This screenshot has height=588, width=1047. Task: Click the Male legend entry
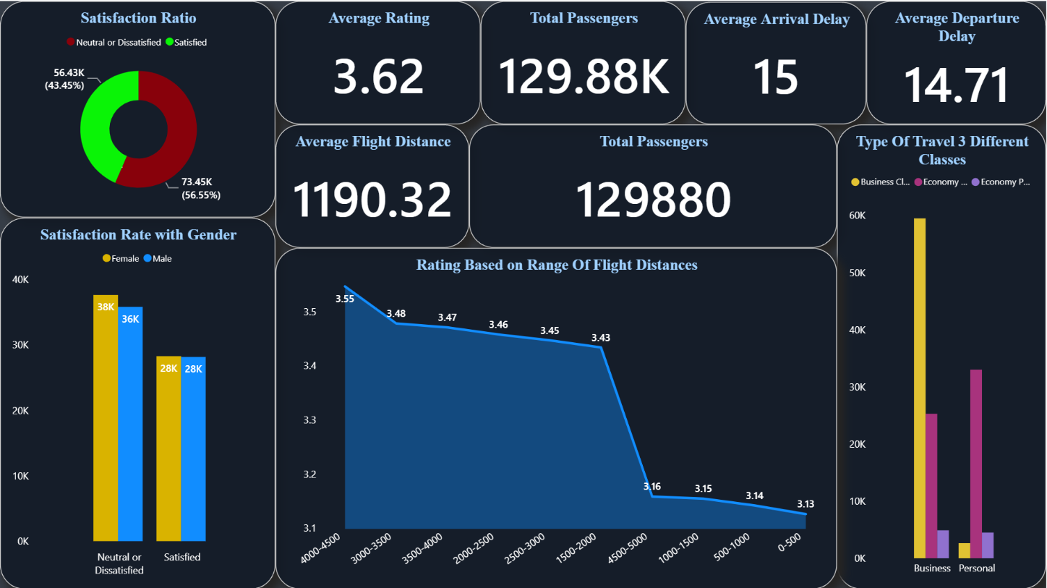click(x=158, y=259)
